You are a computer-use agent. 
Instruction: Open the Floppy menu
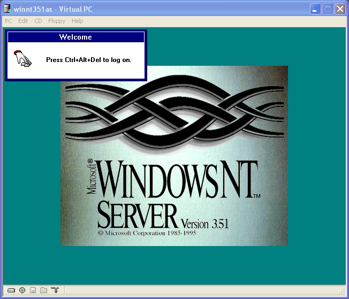57,21
